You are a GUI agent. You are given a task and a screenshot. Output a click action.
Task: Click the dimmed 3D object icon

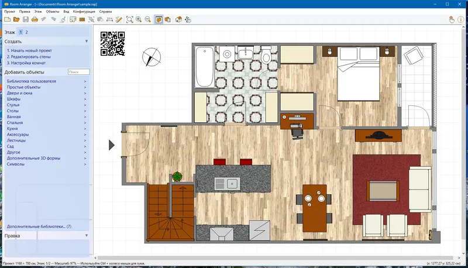[x=100, y=20]
